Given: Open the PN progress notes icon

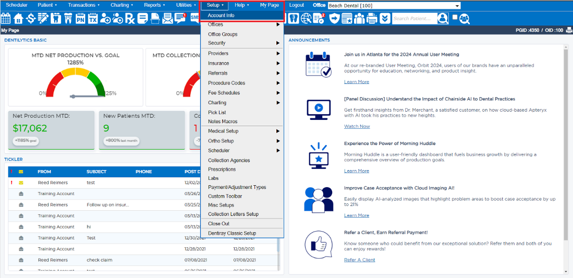Looking at the screenshot, I should tap(80, 18).
